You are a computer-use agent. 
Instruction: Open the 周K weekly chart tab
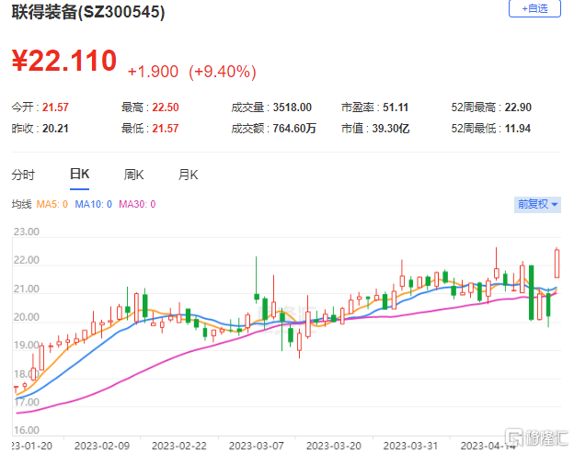click(x=133, y=175)
